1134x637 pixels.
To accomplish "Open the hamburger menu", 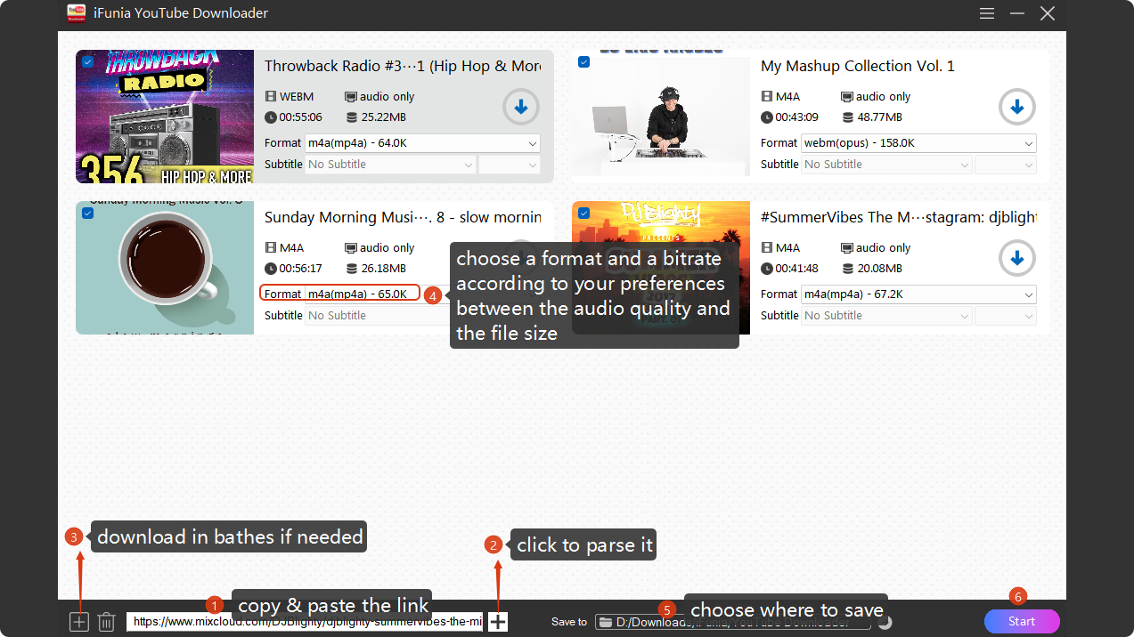I will pyautogui.click(x=986, y=13).
